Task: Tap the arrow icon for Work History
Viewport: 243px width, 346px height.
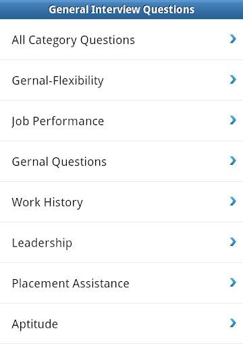Action: coord(233,201)
